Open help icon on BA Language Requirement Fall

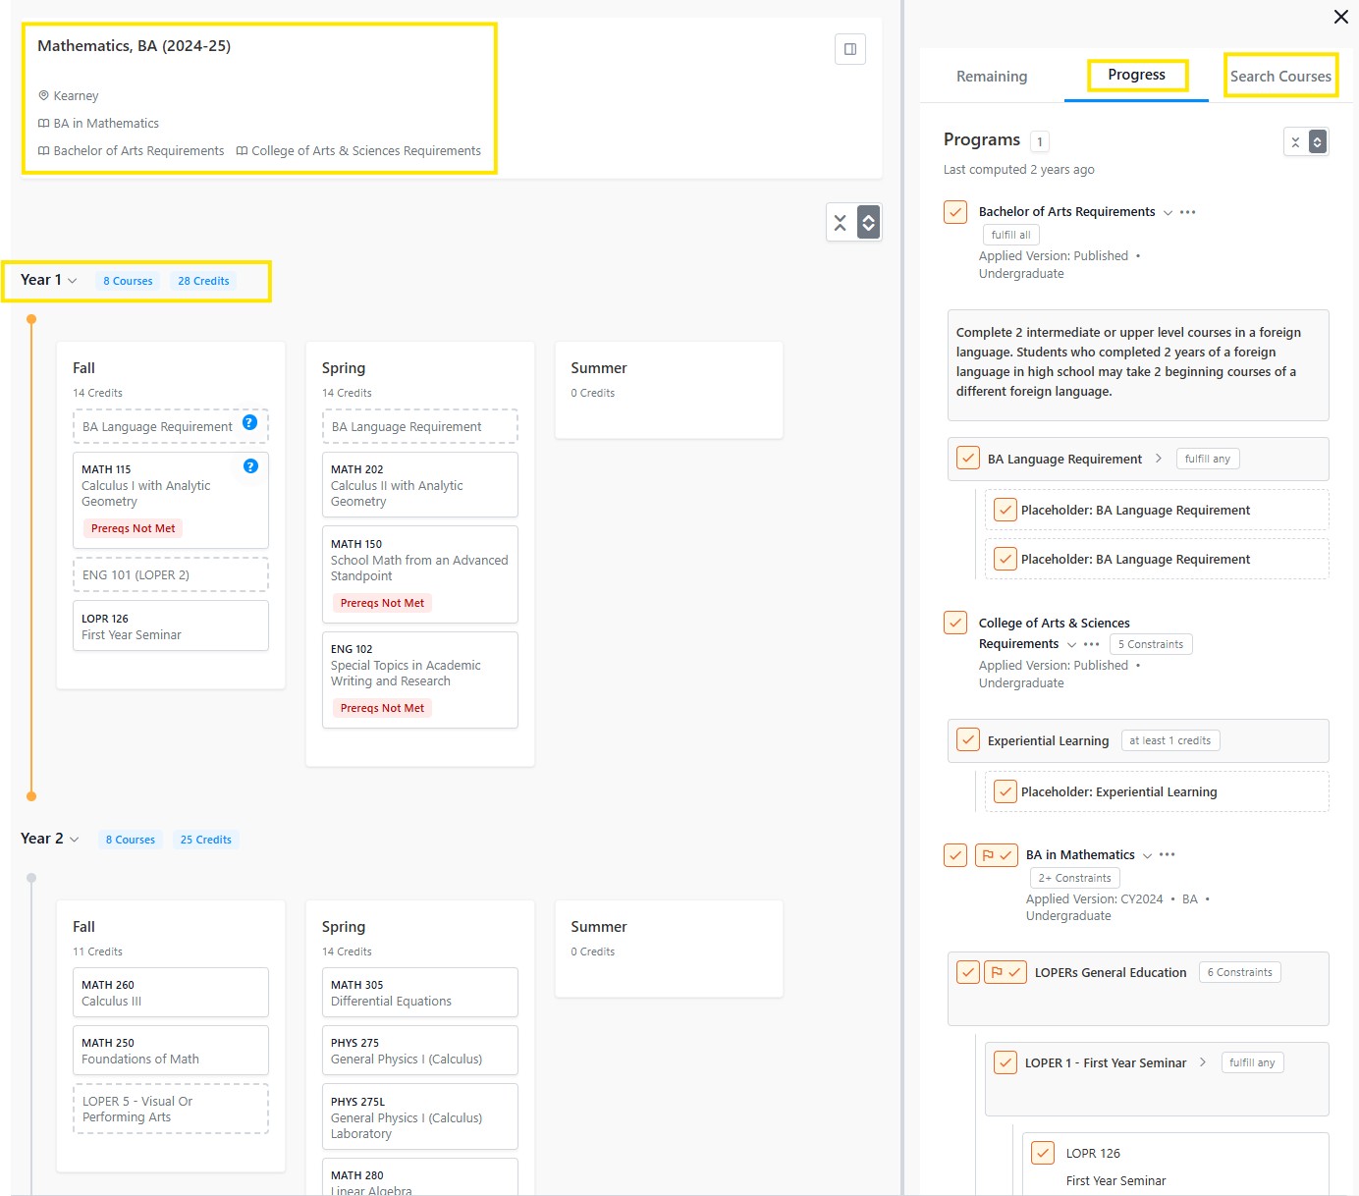(249, 422)
